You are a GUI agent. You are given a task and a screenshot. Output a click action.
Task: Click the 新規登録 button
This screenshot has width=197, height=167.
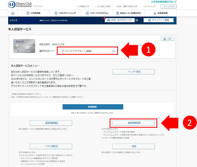pos(93,107)
